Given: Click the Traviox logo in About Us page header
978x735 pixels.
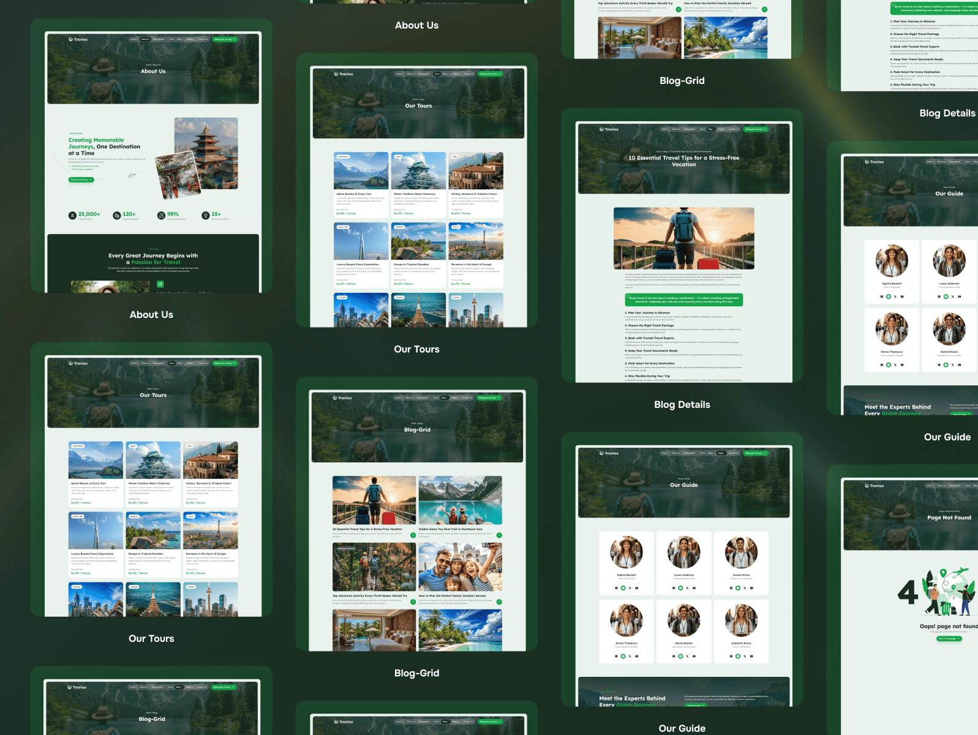Looking at the screenshot, I should click(78, 39).
